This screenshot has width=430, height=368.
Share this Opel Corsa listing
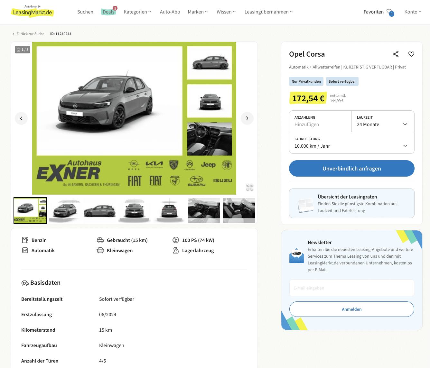pyautogui.click(x=396, y=54)
